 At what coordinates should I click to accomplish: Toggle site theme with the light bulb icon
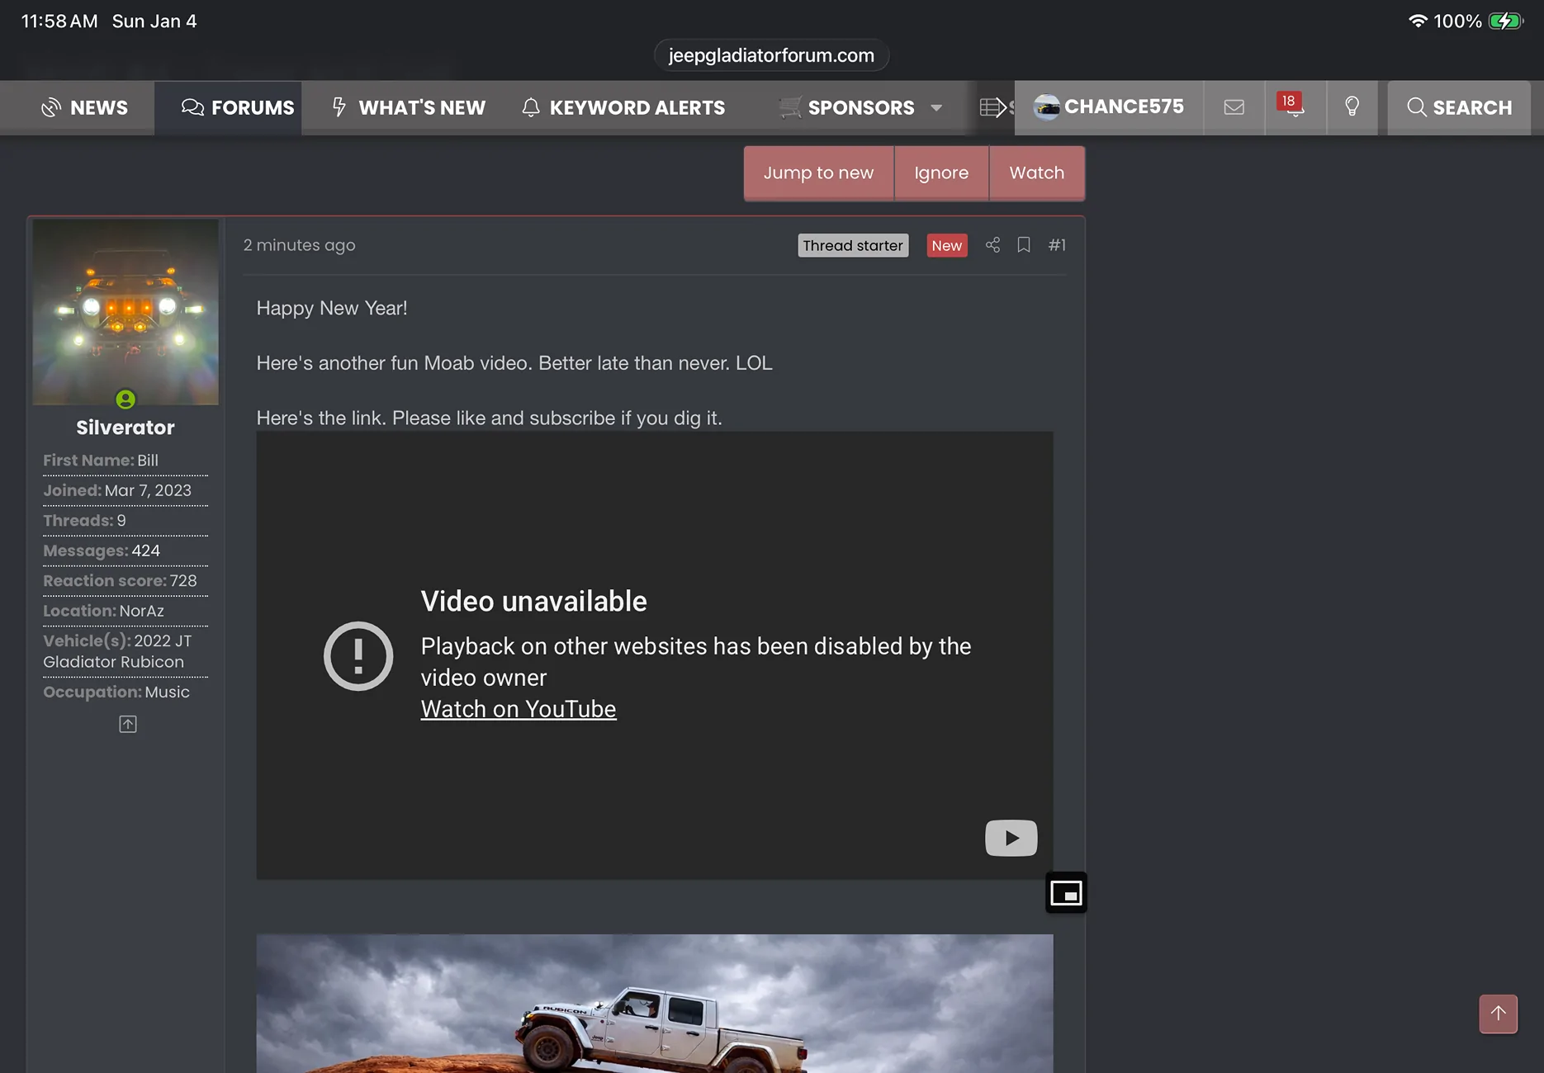pos(1352,107)
